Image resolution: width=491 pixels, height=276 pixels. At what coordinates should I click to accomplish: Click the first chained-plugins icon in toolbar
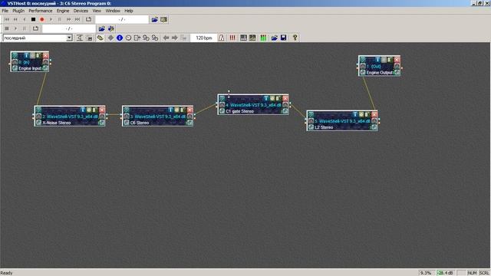[x=146, y=38]
